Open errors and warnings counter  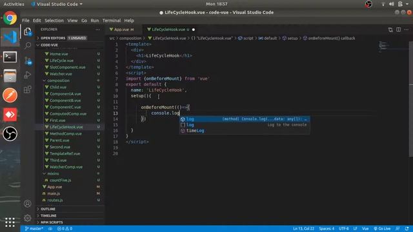pos(65,229)
